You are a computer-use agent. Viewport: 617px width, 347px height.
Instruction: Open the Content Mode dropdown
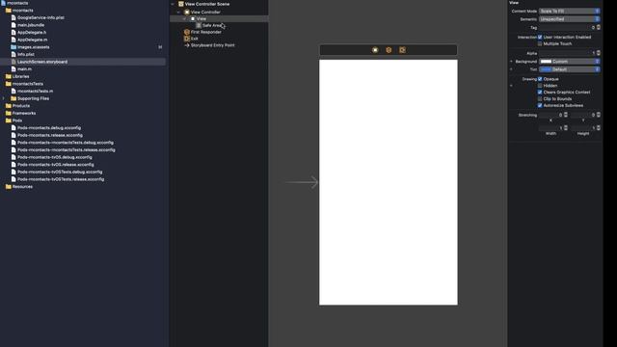coord(570,11)
